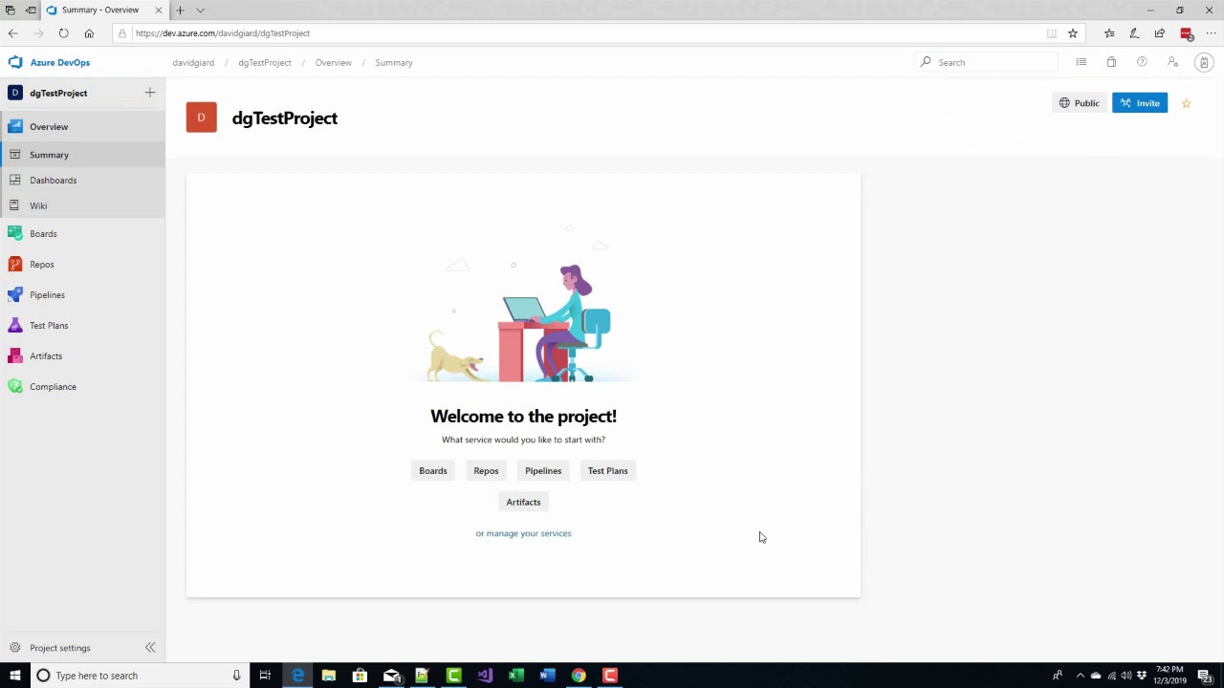Image resolution: width=1224 pixels, height=688 pixels.
Task: Open the dgTestProject name in the sidebar header
Action: (x=58, y=94)
